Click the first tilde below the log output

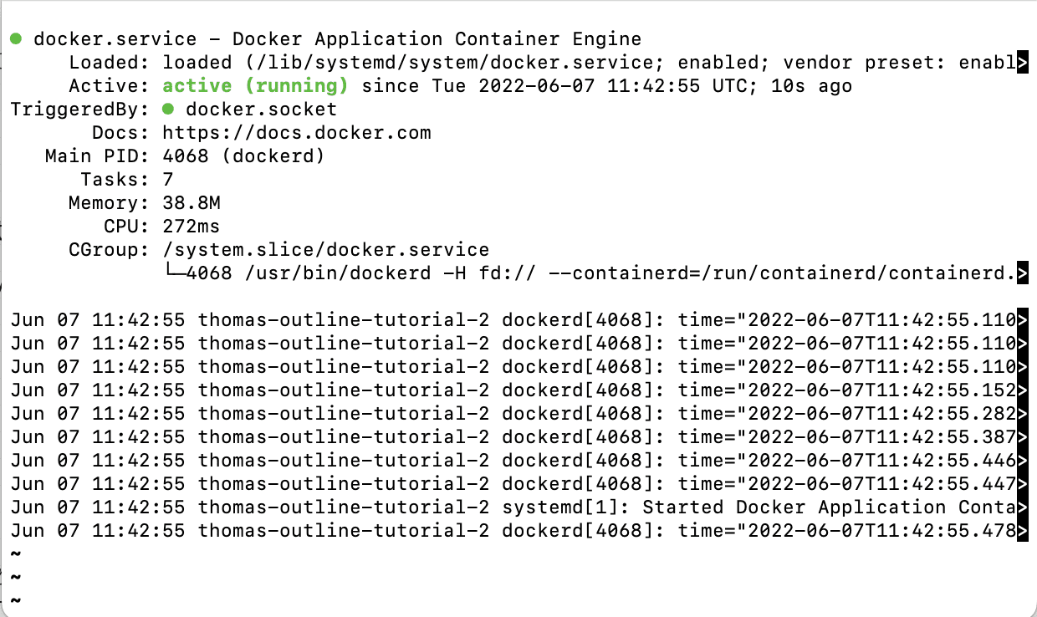click(x=14, y=553)
